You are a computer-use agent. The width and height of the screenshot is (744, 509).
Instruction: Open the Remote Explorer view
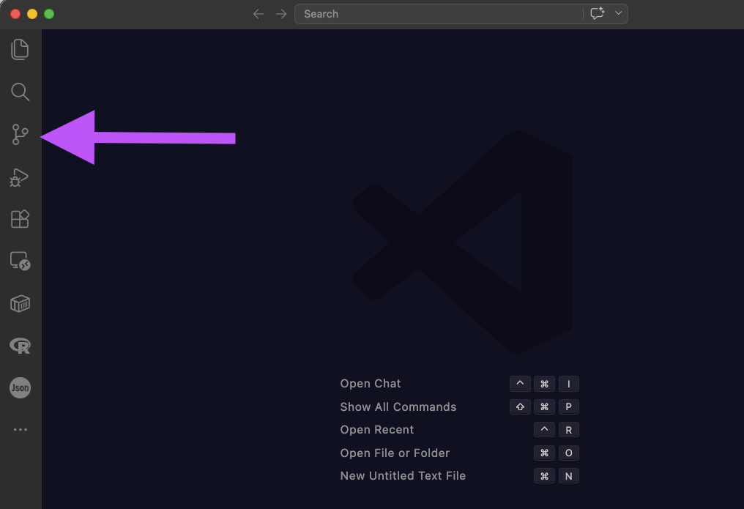(x=20, y=261)
